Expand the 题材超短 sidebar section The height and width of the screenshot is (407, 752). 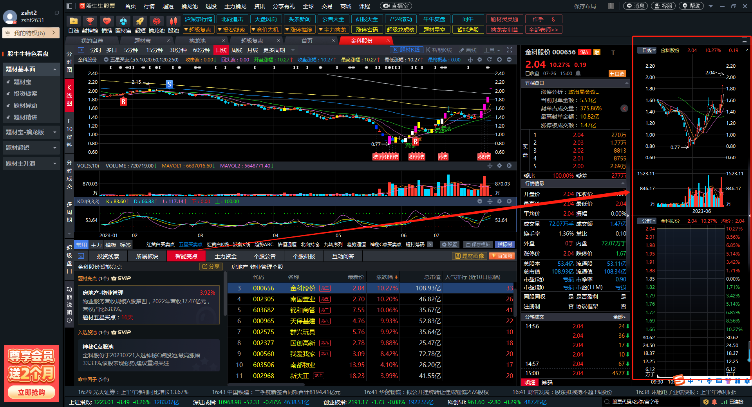click(31, 148)
